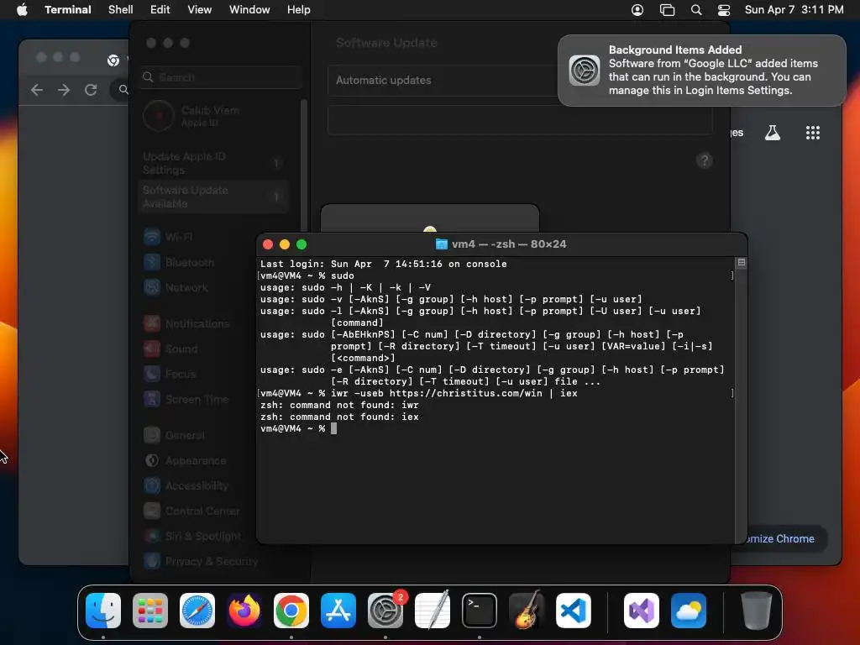
Task: Open the Edit menu
Action: [160, 9]
